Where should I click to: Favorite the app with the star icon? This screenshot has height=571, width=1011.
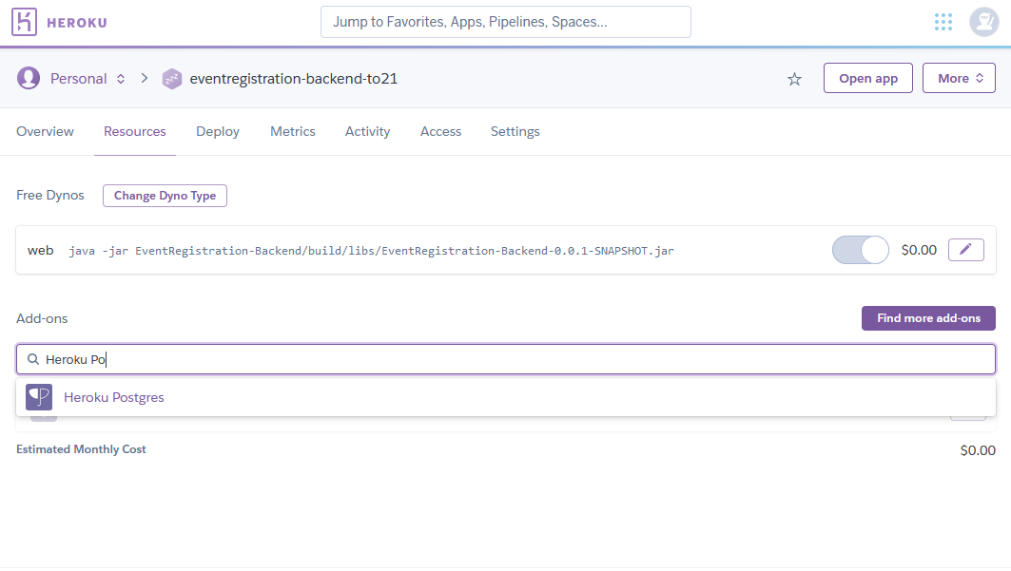click(794, 79)
